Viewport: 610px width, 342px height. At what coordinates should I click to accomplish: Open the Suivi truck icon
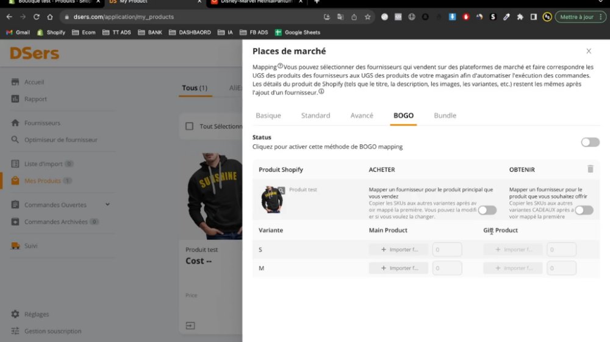pos(15,245)
